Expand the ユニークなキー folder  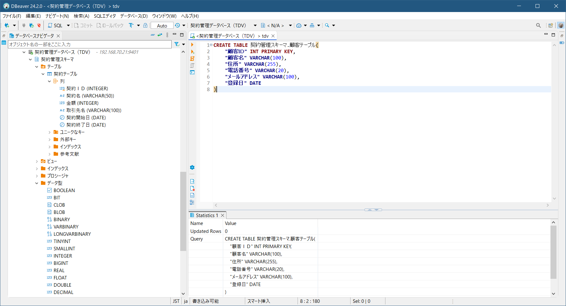click(x=49, y=132)
